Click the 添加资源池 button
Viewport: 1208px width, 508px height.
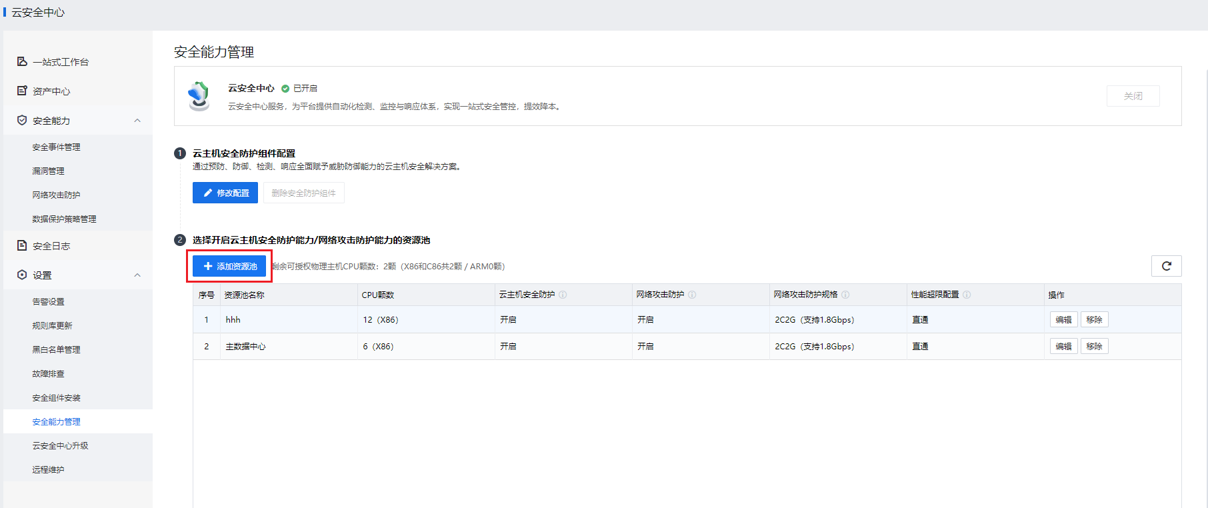pyautogui.click(x=229, y=266)
